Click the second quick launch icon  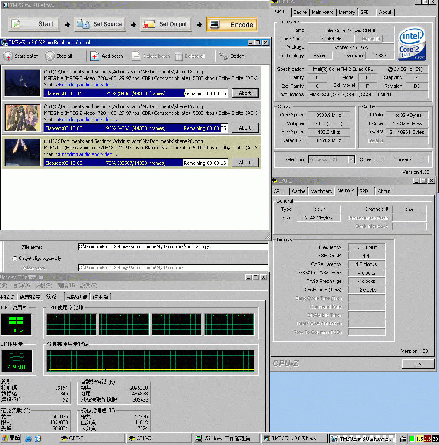pyautogui.click(x=38, y=439)
